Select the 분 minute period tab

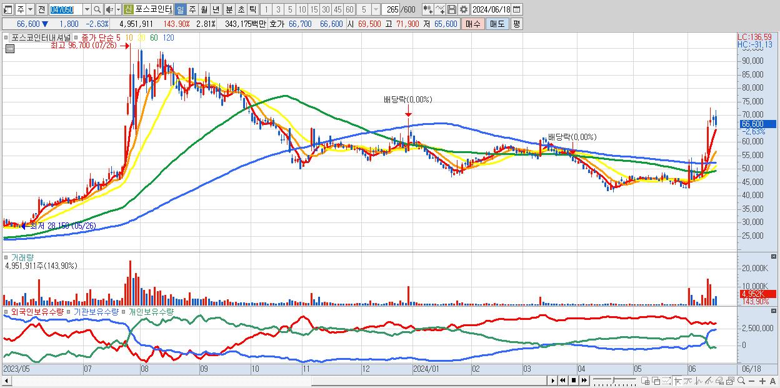[229, 9]
